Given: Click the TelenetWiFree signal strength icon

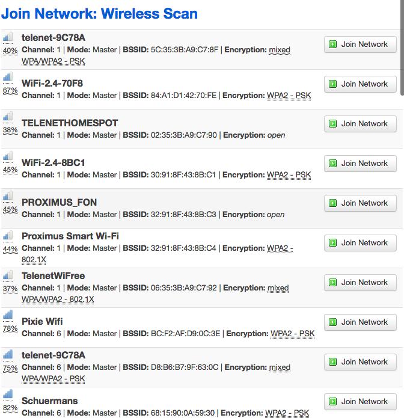Looking at the screenshot, I should 8,275.
